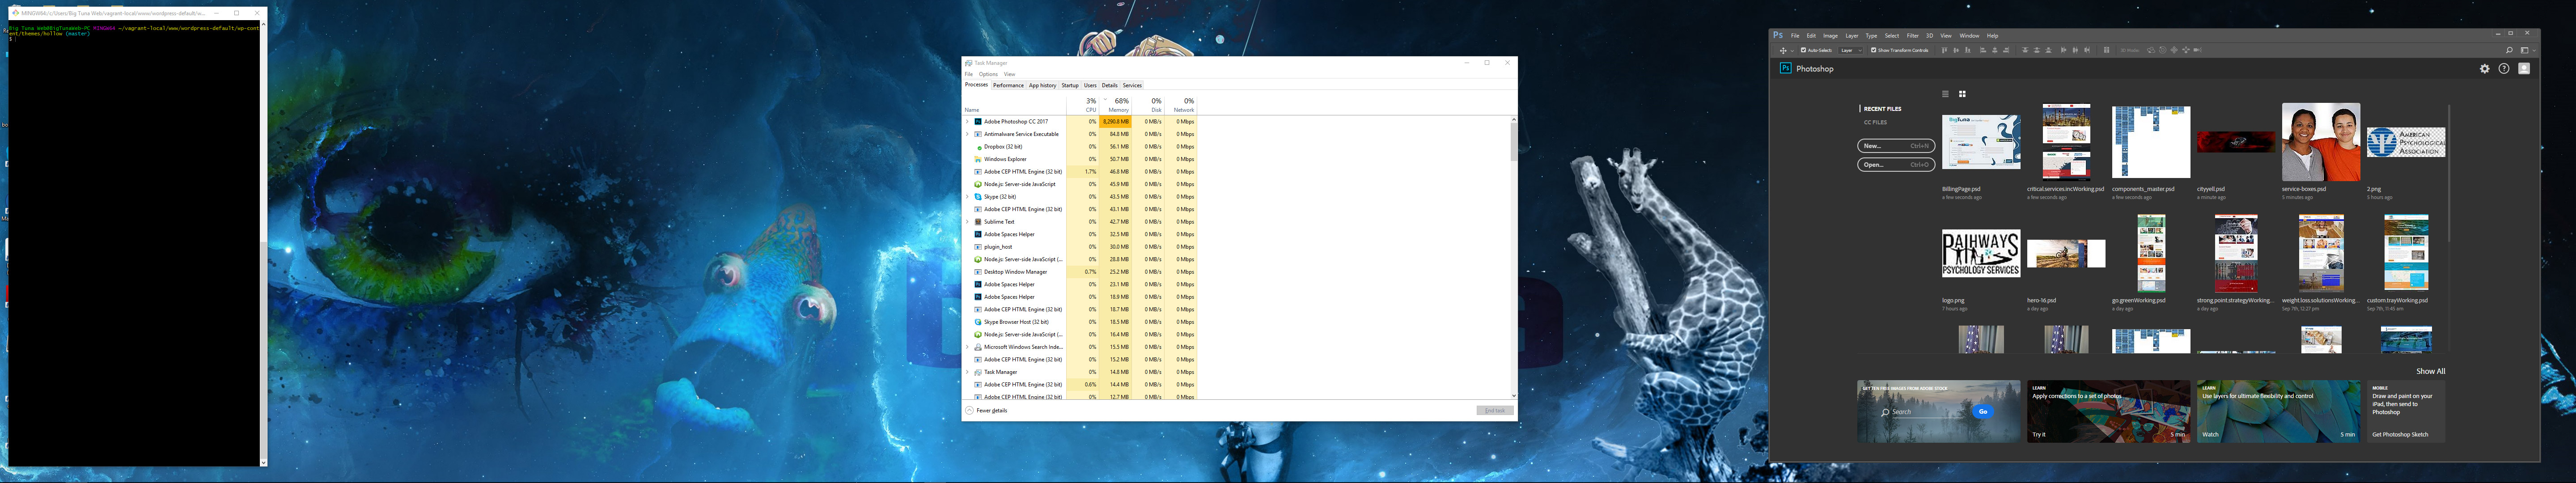Switch recent files to thumbnail grid view
2576x483 pixels.
(1962, 94)
